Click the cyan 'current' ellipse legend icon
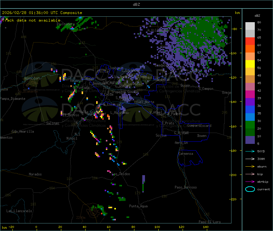This screenshot has width=273, height=231. 250,189
